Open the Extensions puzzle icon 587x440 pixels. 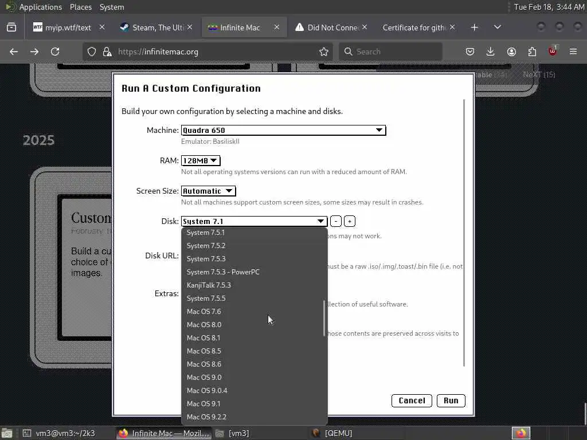tap(532, 52)
